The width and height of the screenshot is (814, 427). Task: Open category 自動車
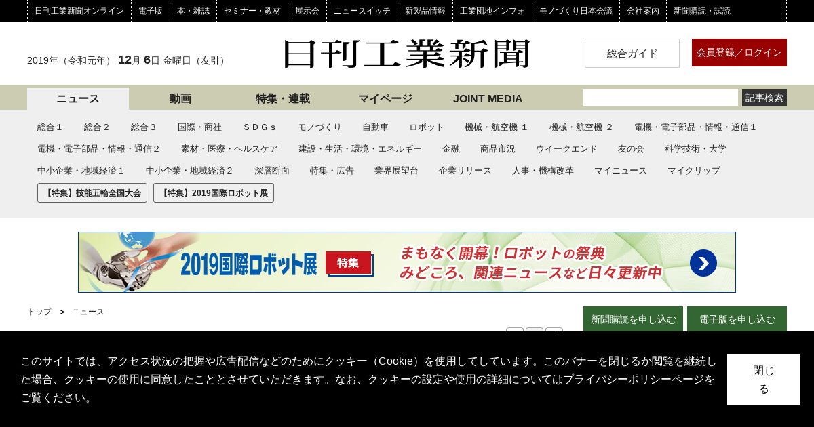pyautogui.click(x=375, y=127)
